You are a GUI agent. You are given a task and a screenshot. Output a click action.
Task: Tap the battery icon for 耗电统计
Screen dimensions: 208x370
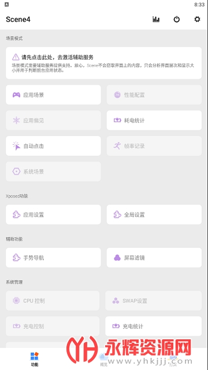[117, 120]
